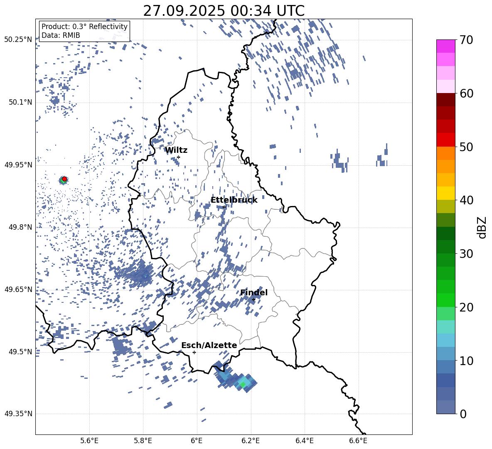Click the Wiltz station cross marker

coord(179,157)
